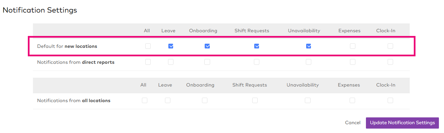The width and height of the screenshot is (444, 133).
Task: Check All for all locations notifications
Action: pyautogui.click(x=145, y=100)
